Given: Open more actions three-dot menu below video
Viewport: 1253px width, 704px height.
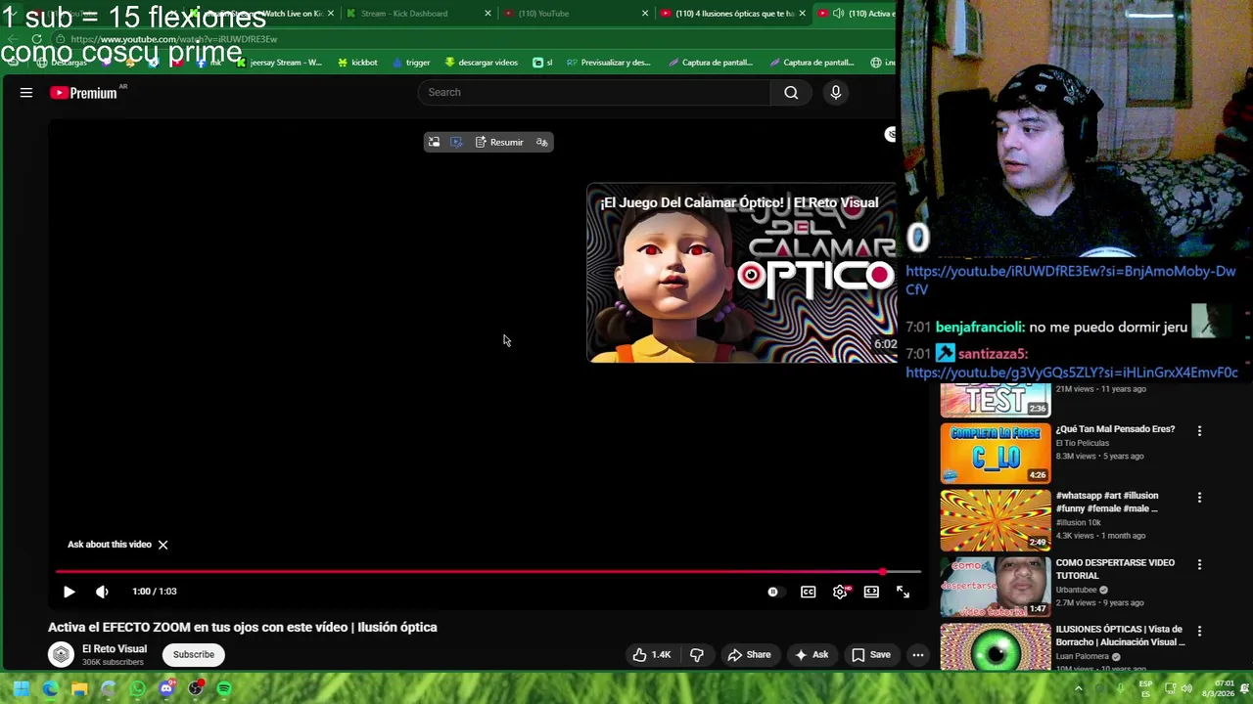Looking at the screenshot, I should coord(917,655).
